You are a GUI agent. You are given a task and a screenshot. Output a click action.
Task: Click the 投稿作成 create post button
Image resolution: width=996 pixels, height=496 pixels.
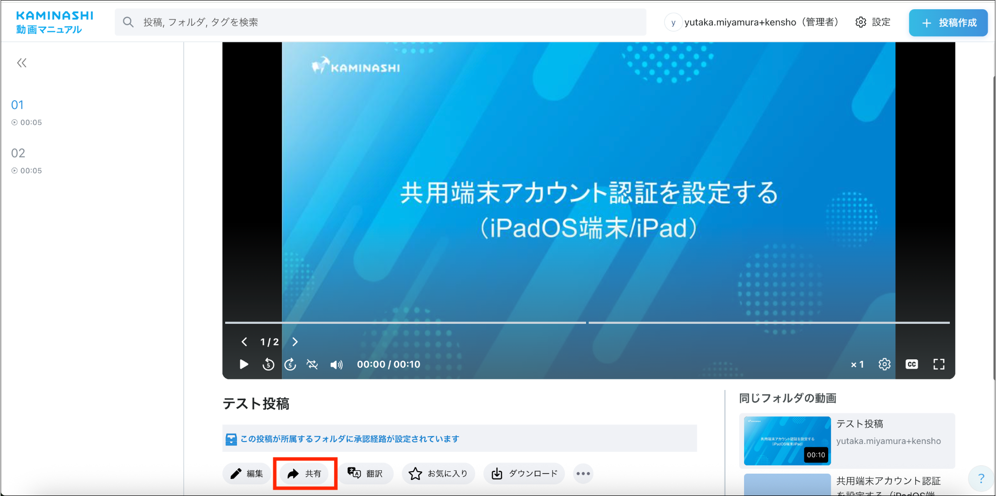point(948,23)
